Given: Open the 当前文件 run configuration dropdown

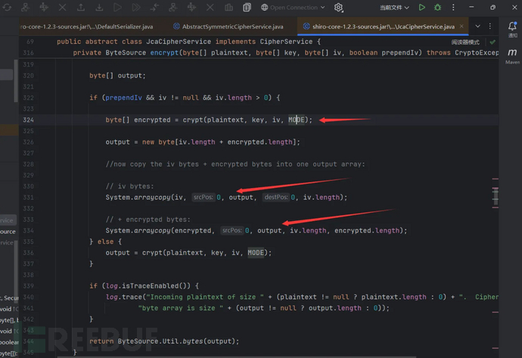Looking at the screenshot, I should point(394,8).
